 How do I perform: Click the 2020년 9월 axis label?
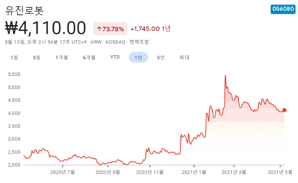pos(108,172)
